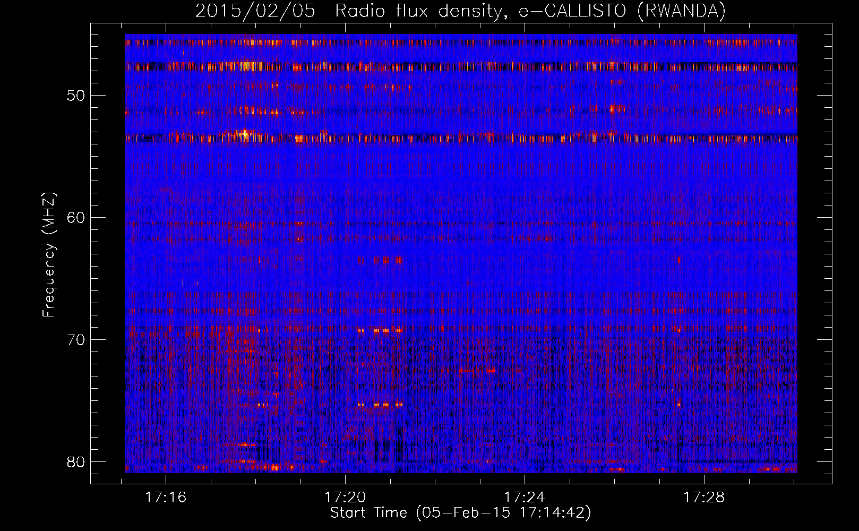Click the '17:24' time tick label
This screenshot has height=531, width=859.
tap(525, 498)
